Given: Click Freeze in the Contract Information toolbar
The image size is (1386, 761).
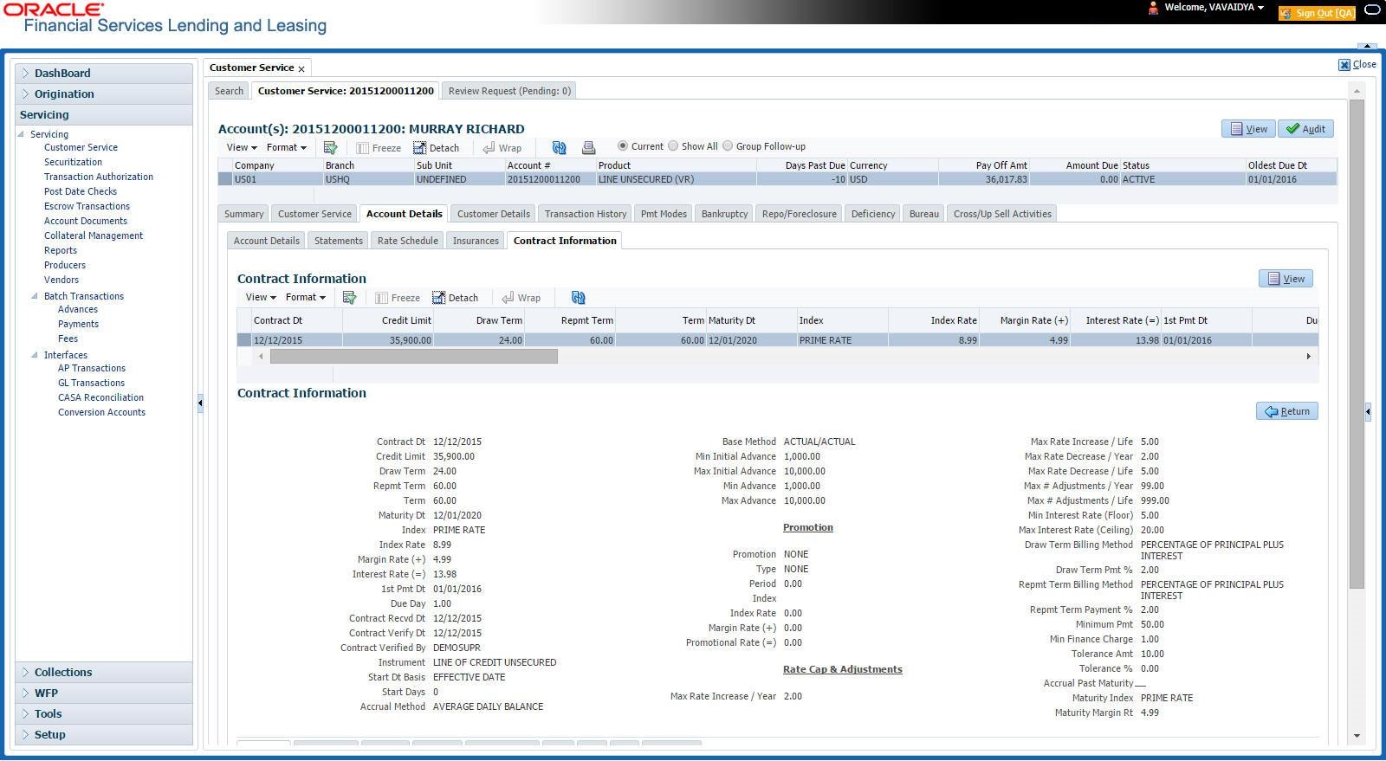Looking at the screenshot, I should click(398, 298).
